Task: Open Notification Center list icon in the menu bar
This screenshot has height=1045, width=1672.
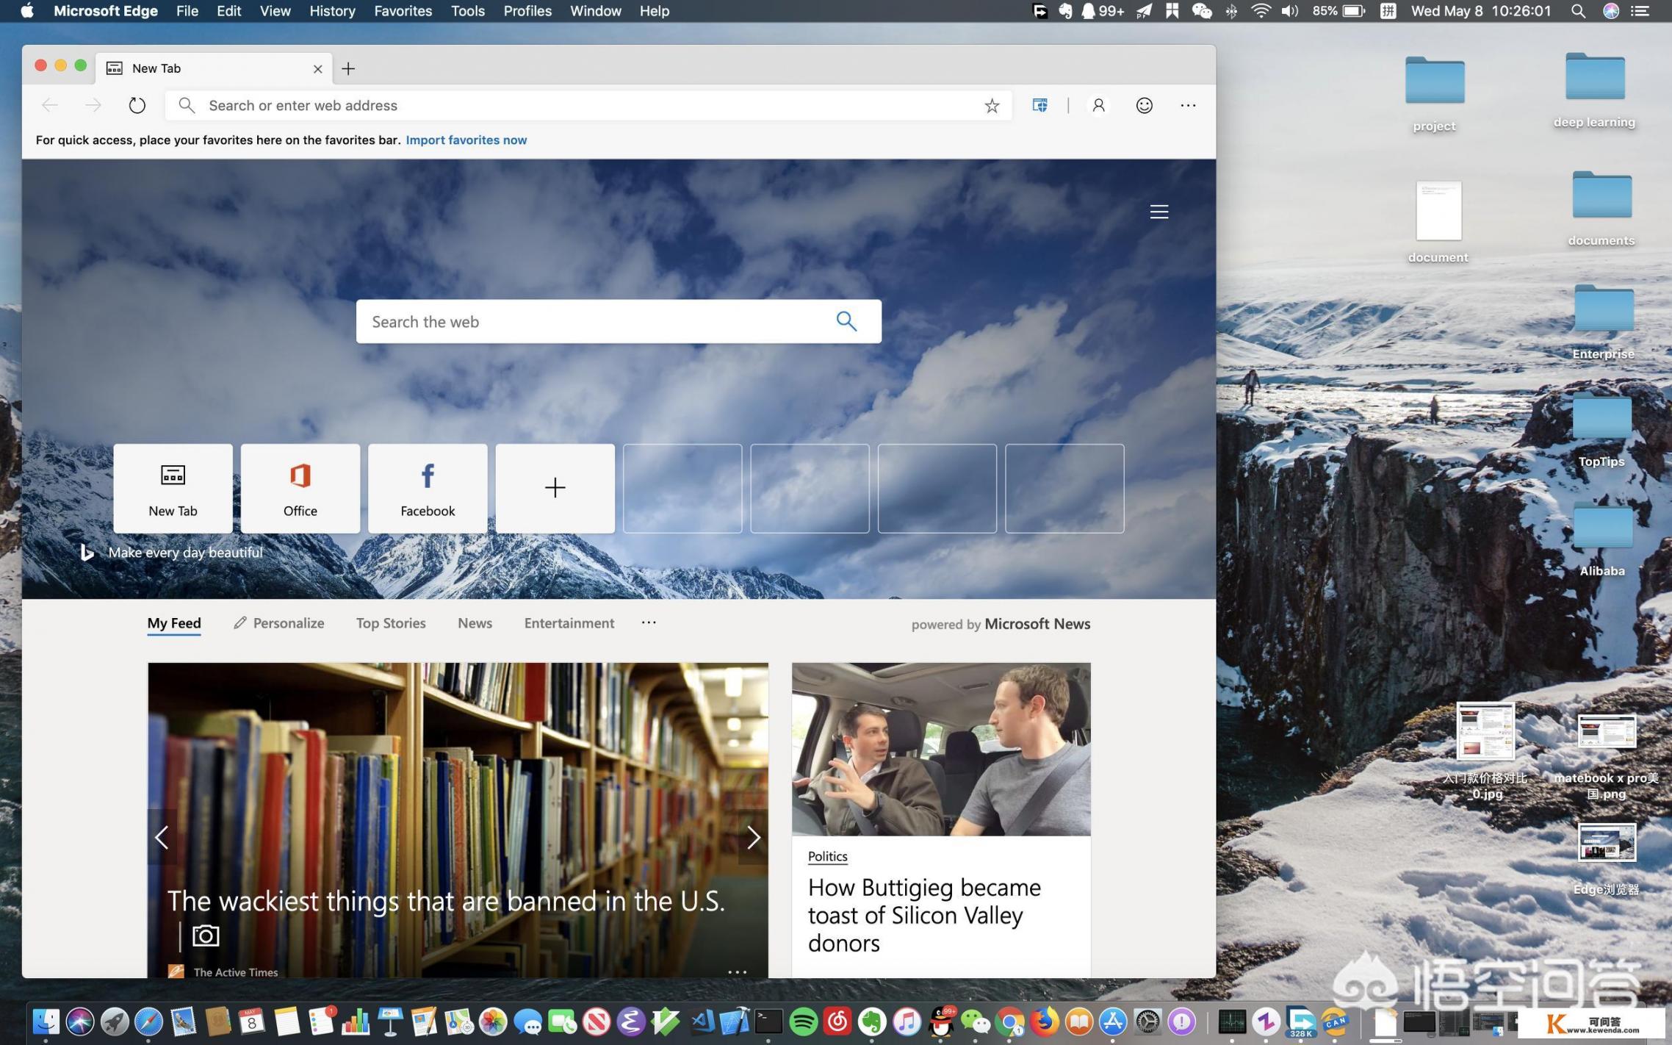Action: 1640,11
